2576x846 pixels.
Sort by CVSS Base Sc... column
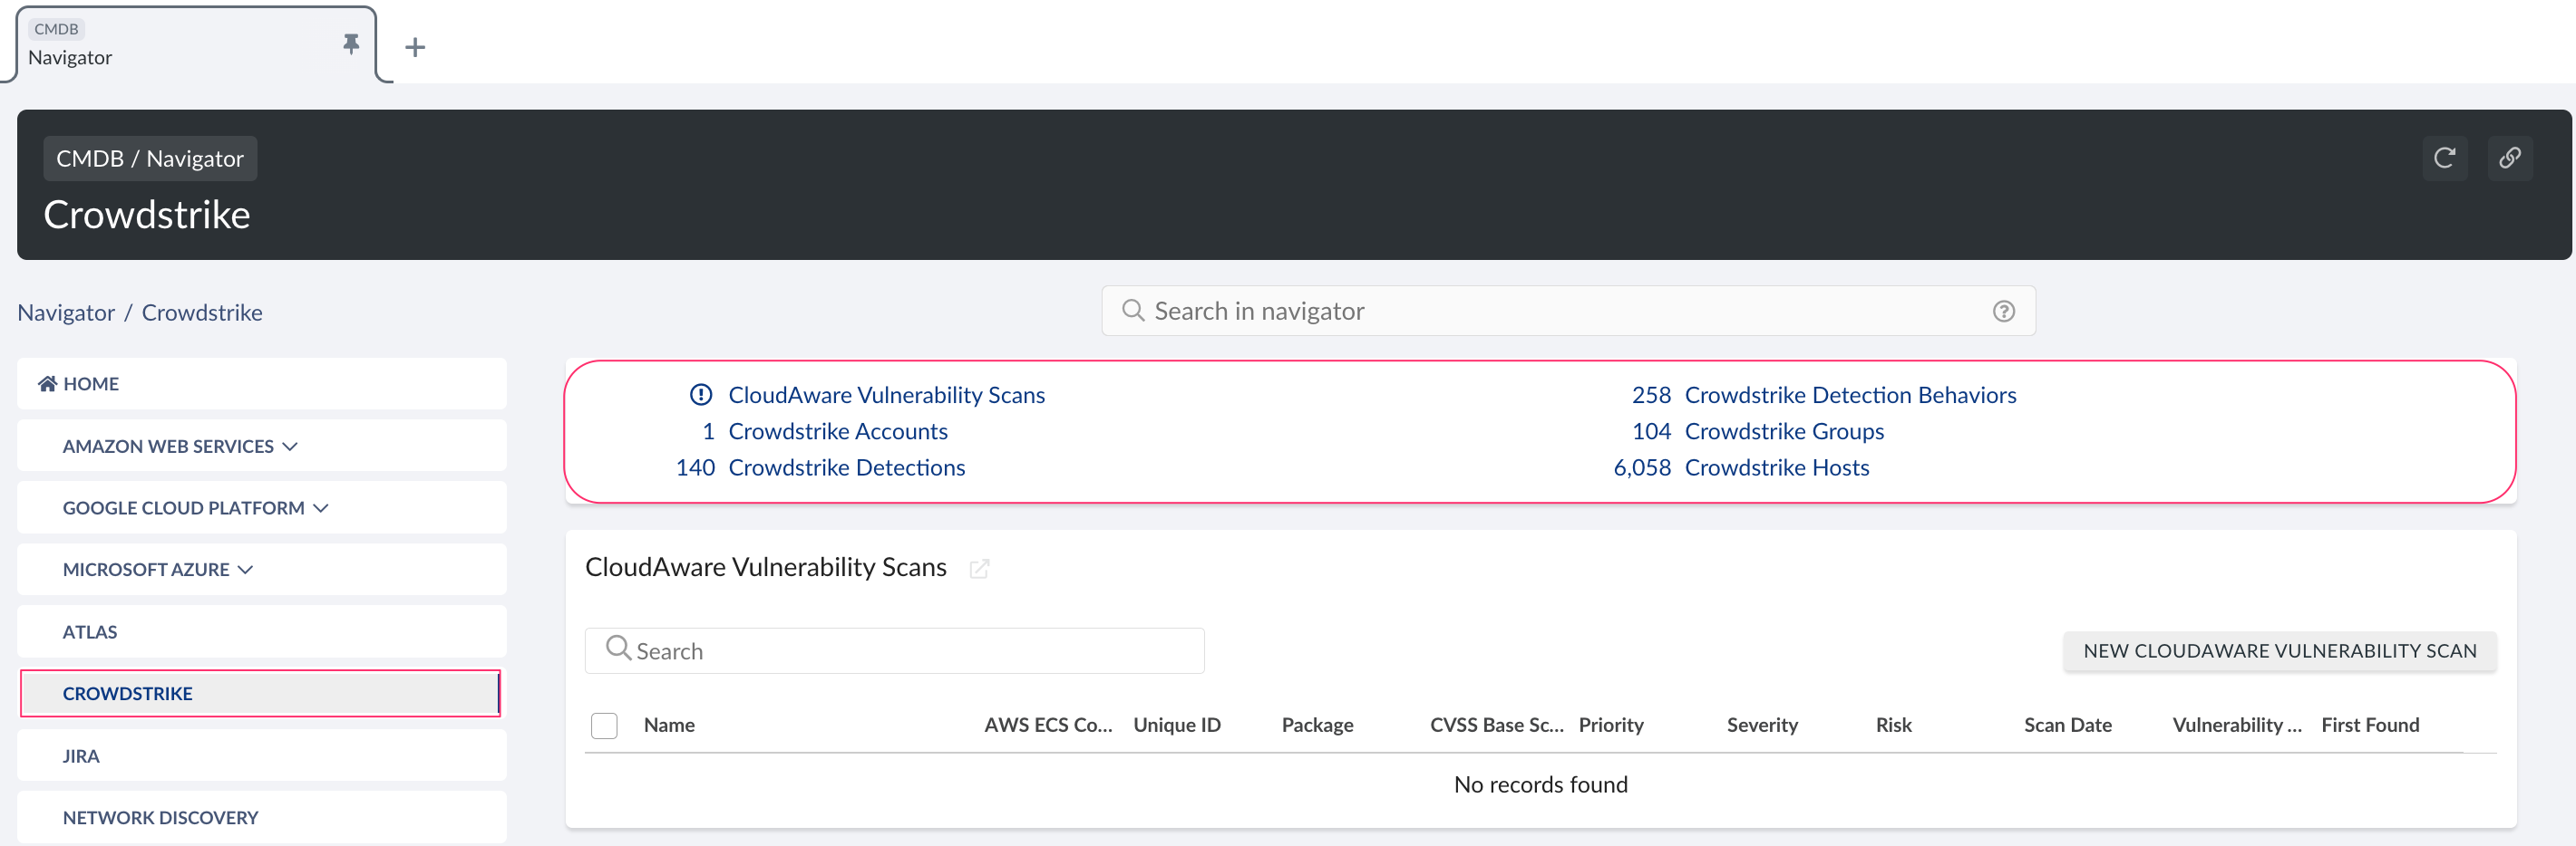(x=1496, y=726)
